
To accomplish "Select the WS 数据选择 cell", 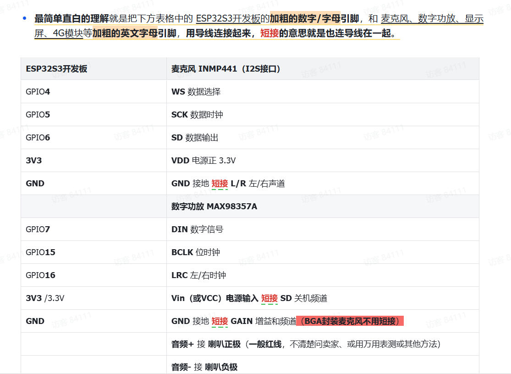I will pyautogui.click(x=323, y=92).
